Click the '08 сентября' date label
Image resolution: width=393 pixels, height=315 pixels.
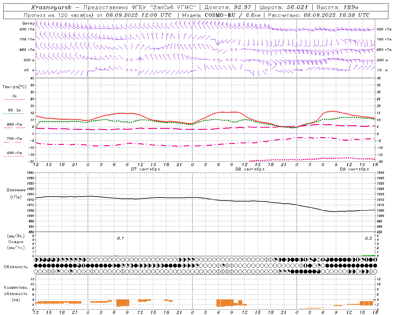click(250, 169)
